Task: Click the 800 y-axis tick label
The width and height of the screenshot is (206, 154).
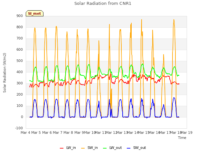Action: click(20, 27)
